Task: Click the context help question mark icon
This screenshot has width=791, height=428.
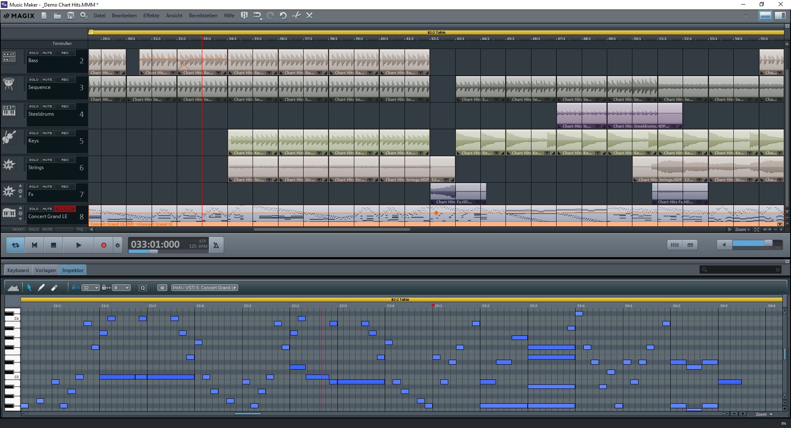Action: [244, 16]
